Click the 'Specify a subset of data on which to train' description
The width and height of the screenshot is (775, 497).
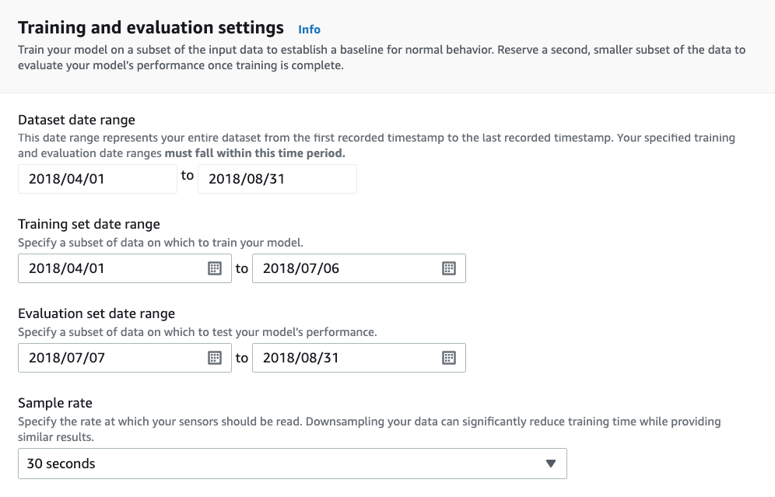tap(160, 243)
